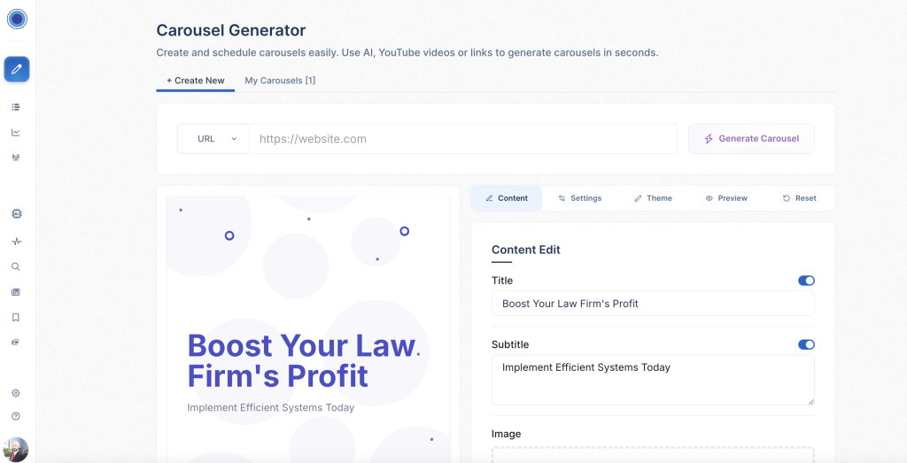Screen dimensions: 907x463
Task: Open the settings gear icon in sidebar
Action: click(x=16, y=393)
